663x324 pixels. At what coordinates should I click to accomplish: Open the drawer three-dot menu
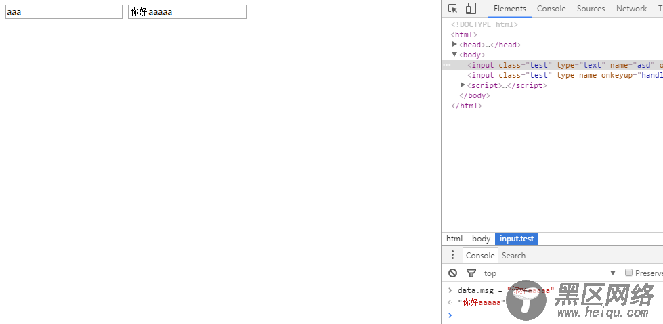coord(452,255)
